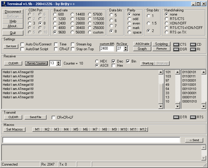Click the CD status indicator
The image size is (208, 168).
coord(193,45)
